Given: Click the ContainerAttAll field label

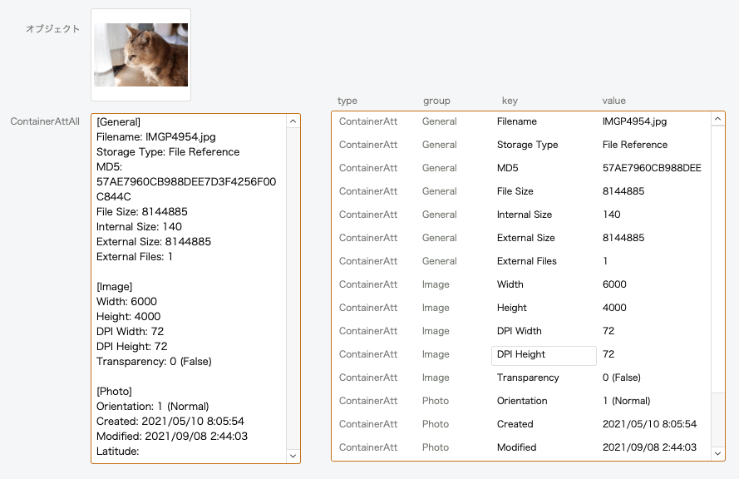Looking at the screenshot, I should coord(45,121).
